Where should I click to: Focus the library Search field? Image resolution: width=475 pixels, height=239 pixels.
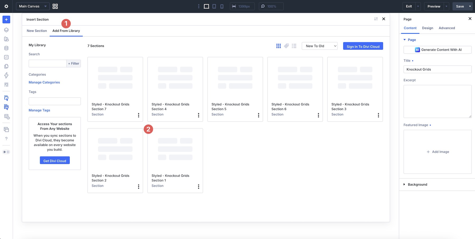click(47, 63)
